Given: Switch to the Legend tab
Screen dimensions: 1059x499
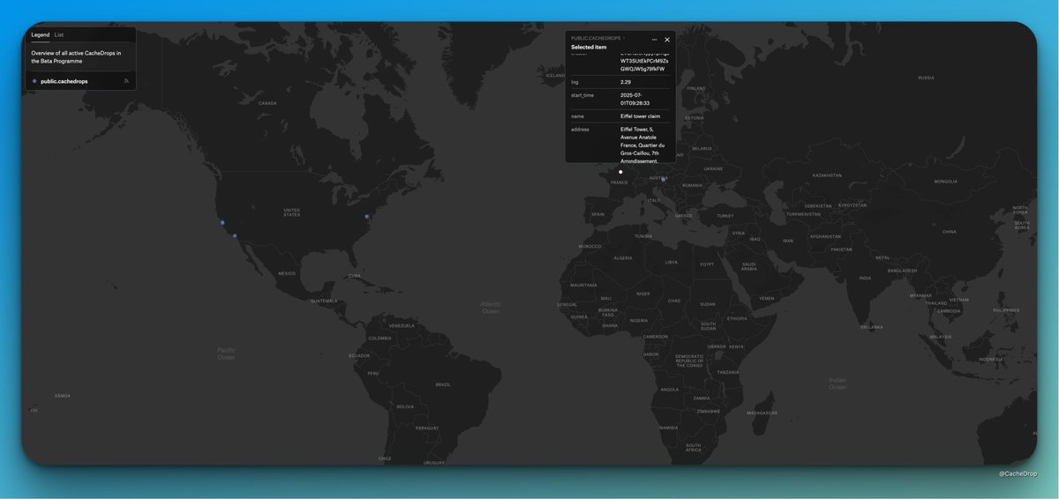Looking at the screenshot, I should (x=41, y=34).
